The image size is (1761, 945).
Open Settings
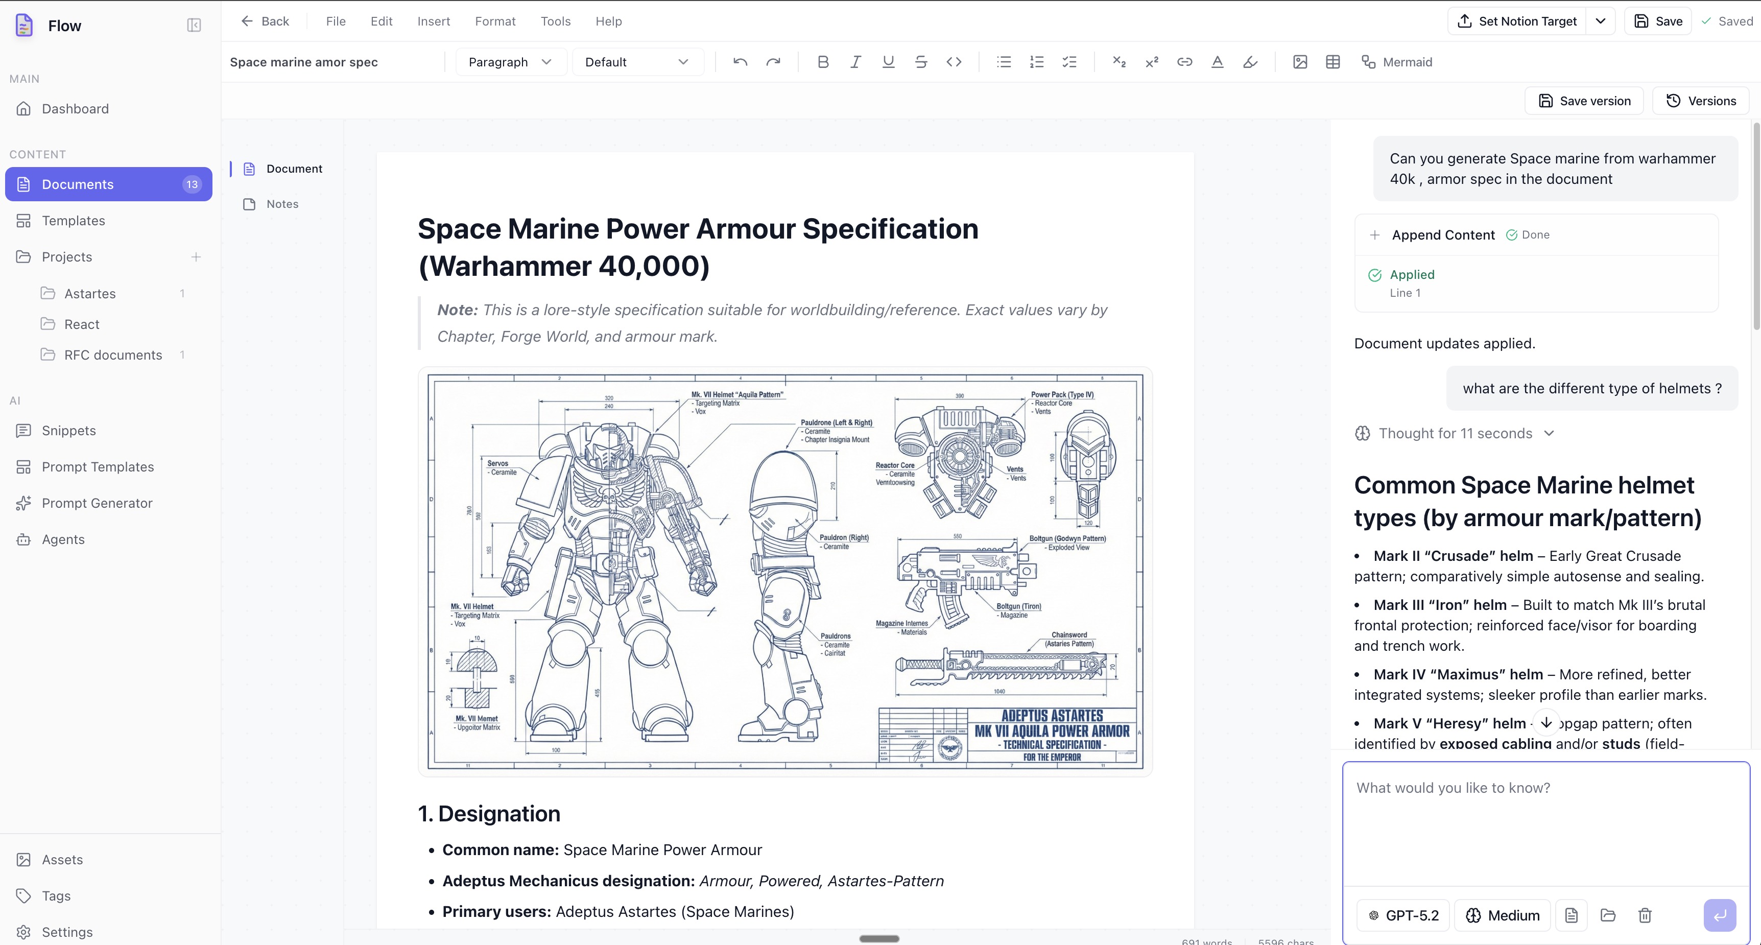pyautogui.click(x=109, y=933)
